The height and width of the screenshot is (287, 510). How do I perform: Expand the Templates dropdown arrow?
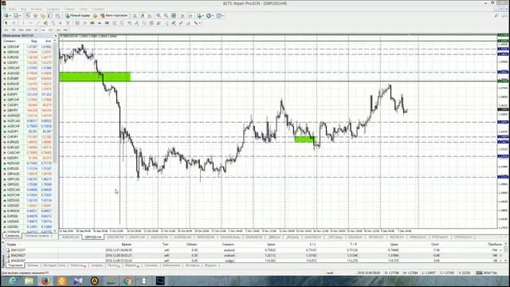(223, 16)
